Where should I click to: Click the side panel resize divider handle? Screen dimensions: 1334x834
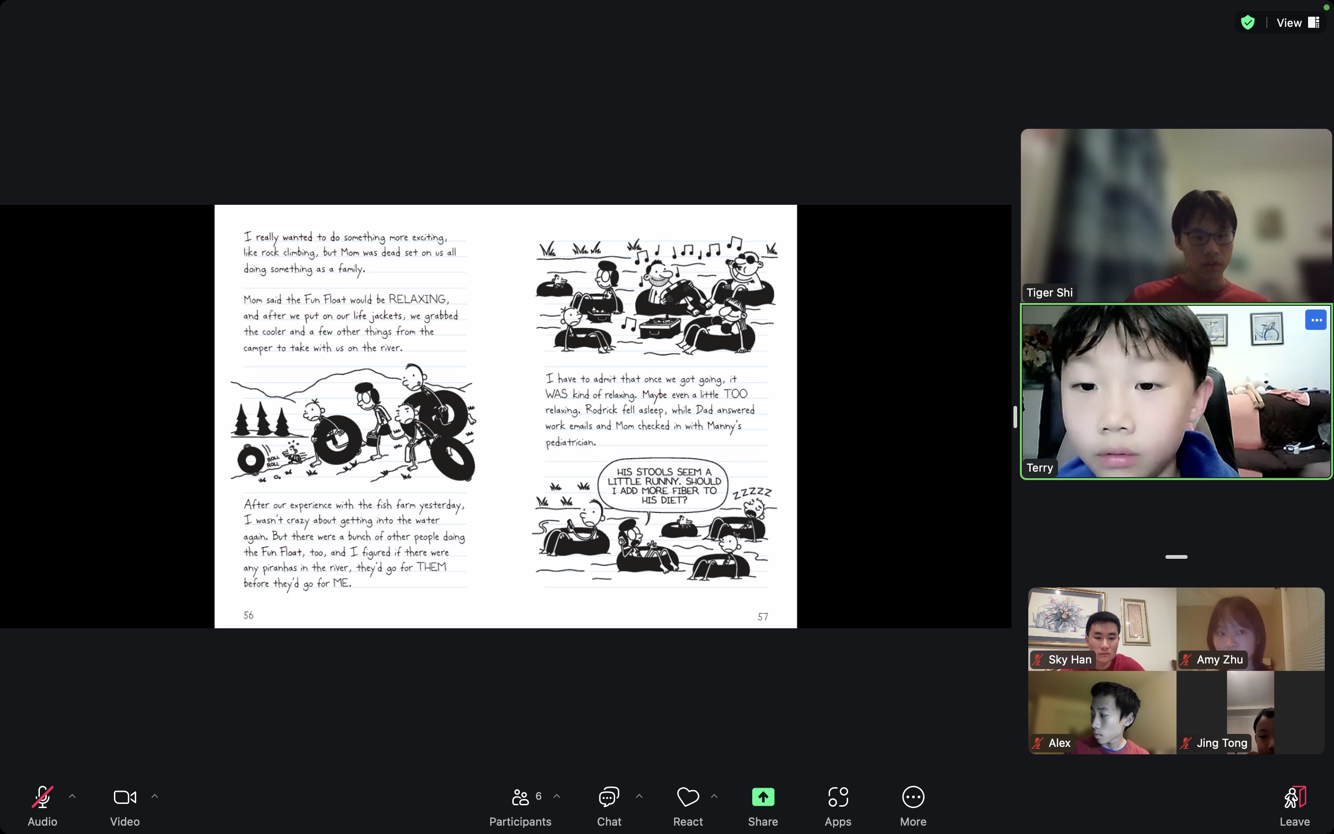1015,417
